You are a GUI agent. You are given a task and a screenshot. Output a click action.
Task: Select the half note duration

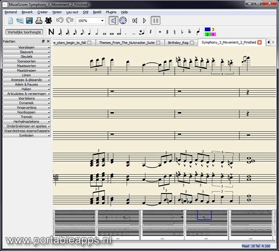(x=97, y=32)
